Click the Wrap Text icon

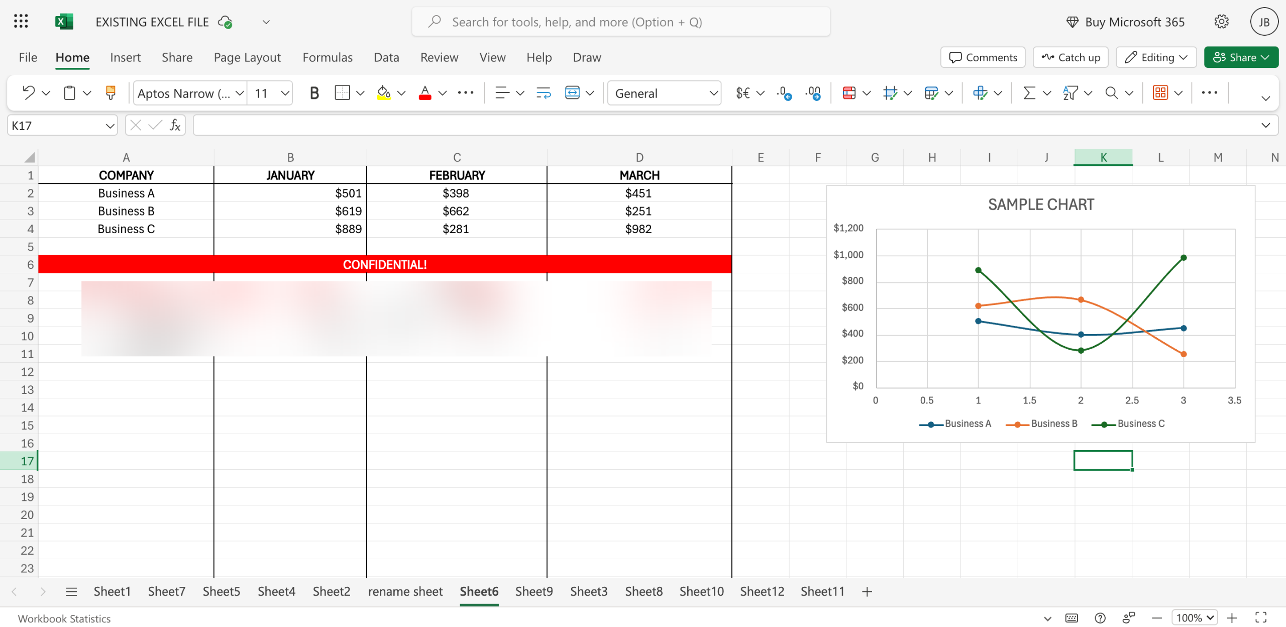tap(544, 93)
